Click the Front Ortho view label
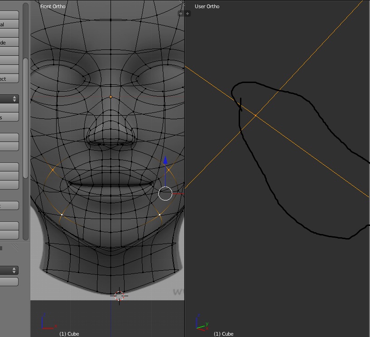 click(53, 6)
